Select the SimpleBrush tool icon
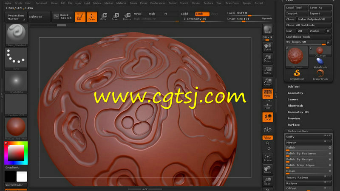 297,75
